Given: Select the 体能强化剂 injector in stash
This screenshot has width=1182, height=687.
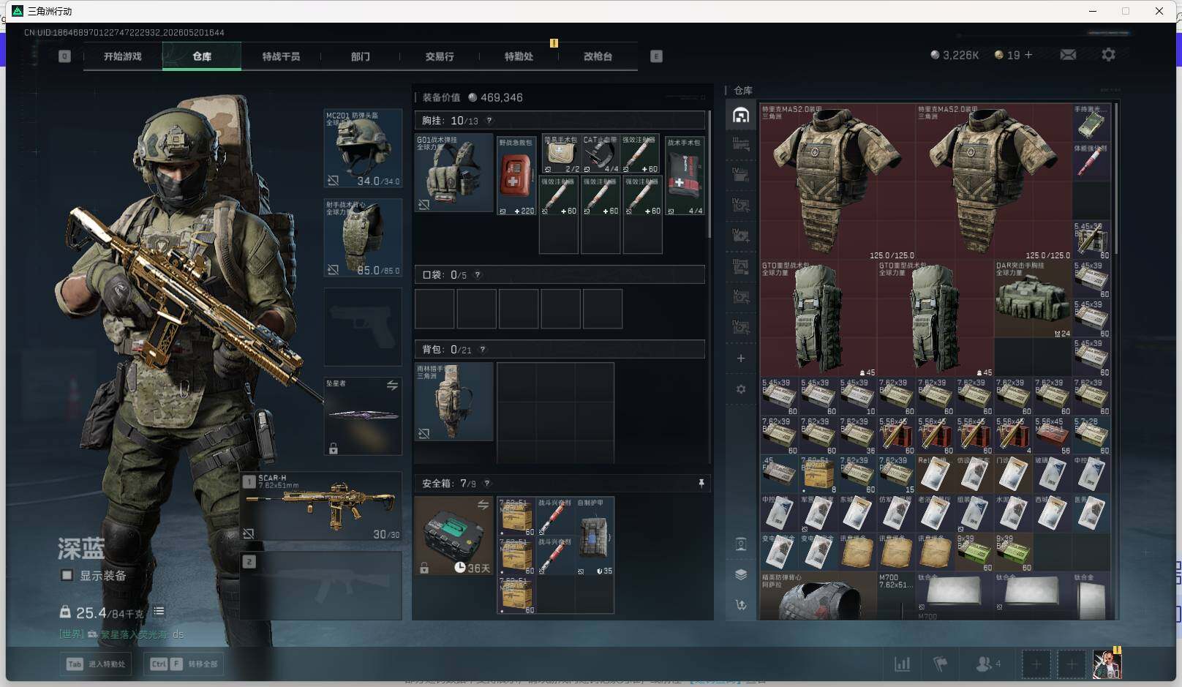Looking at the screenshot, I should coord(1091,162).
